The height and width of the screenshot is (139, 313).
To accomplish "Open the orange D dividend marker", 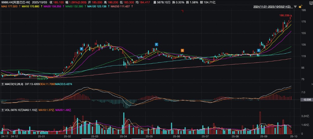I will click(182, 50).
